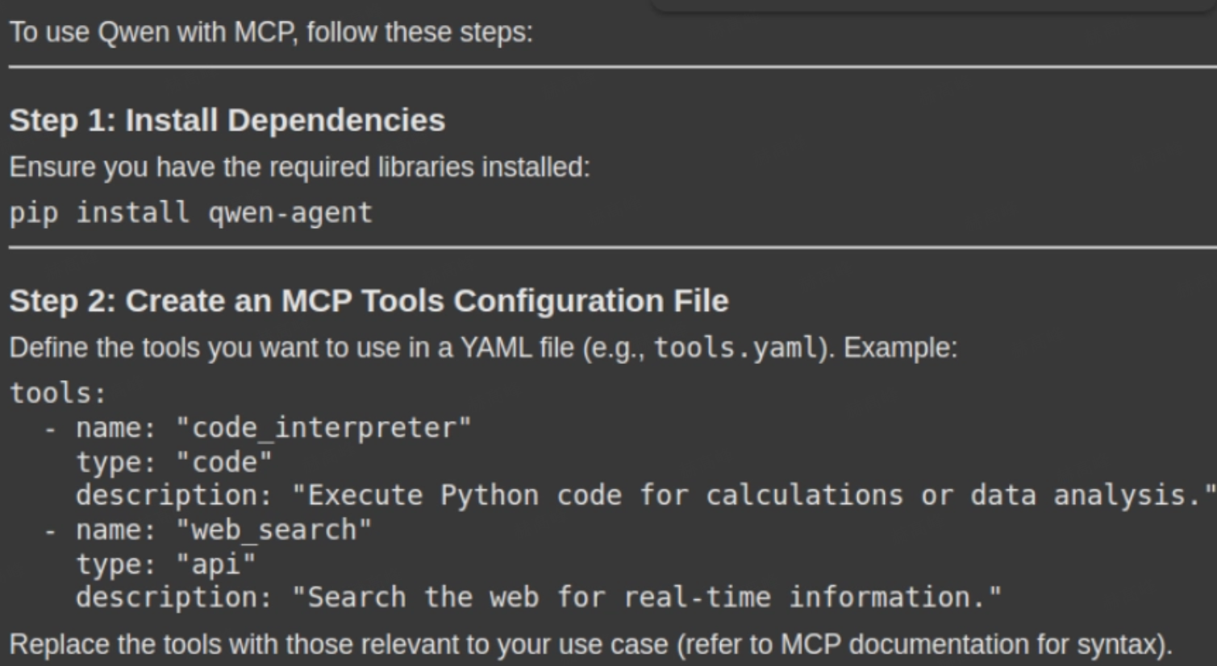
Task: Click the 'Ensure you have the required libraries' sentence
Action: [x=299, y=168]
